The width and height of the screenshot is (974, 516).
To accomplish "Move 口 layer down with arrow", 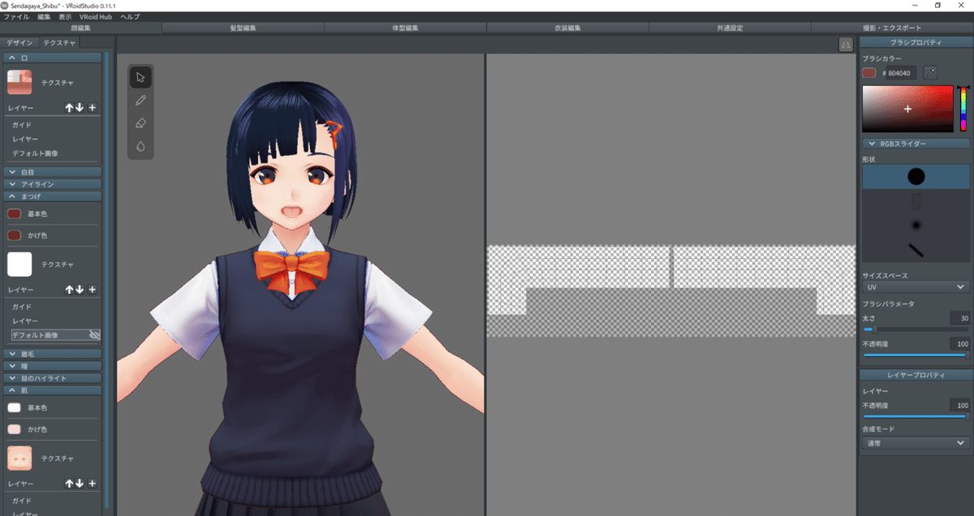I will point(80,107).
